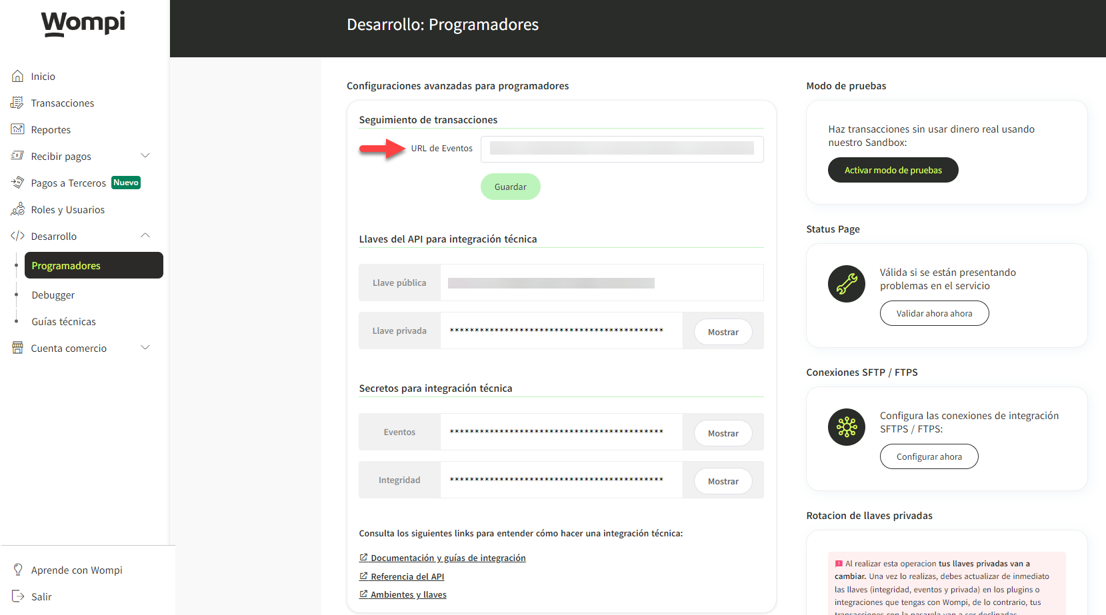Viewport: 1106px width, 615px height.
Task: Click the masked Eventos secret field
Action: [x=561, y=432]
